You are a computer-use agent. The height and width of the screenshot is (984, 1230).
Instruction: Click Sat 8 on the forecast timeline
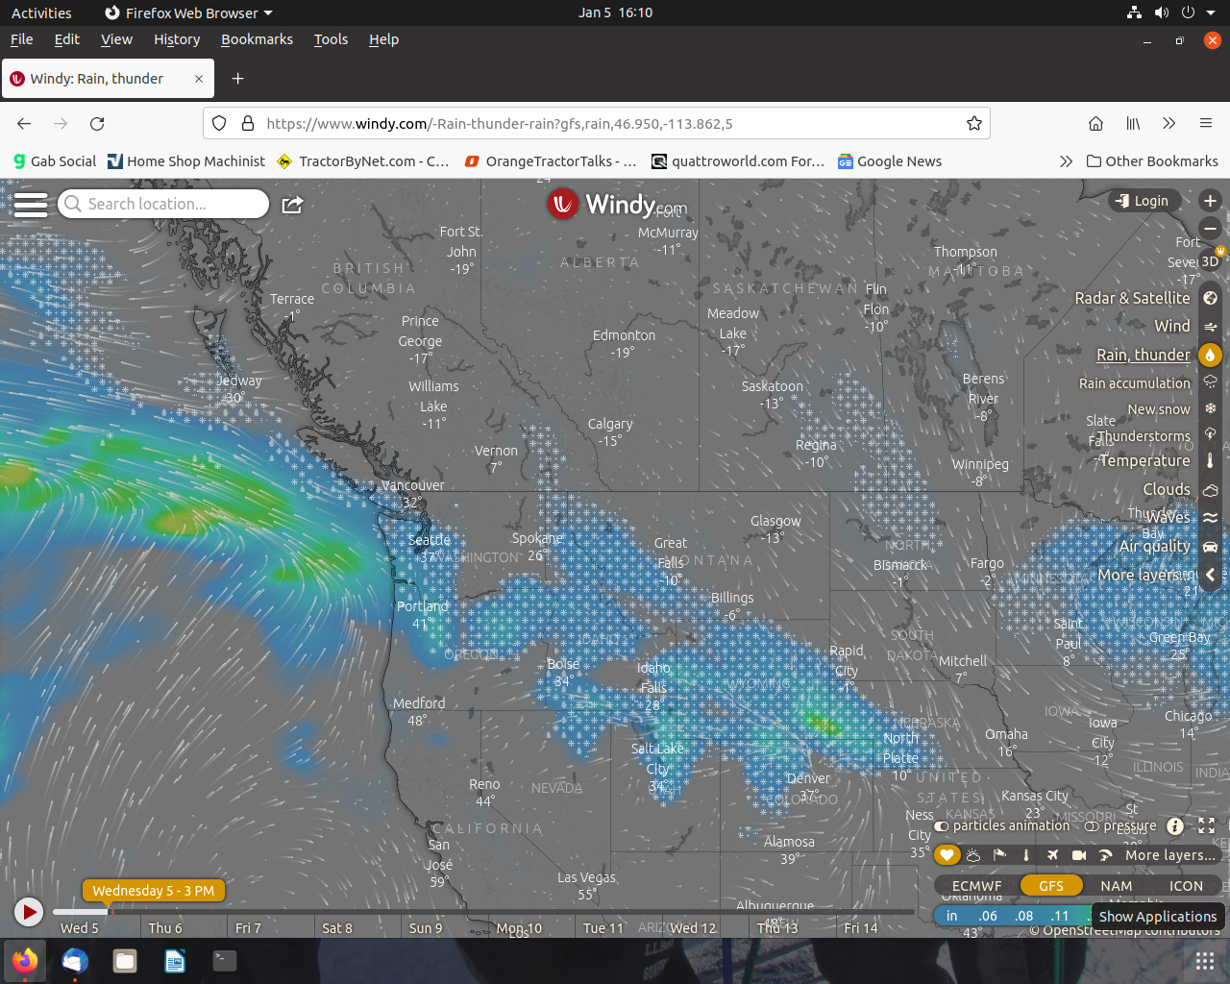(x=337, y=928)
